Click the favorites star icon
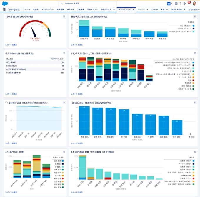Image resolution: width=200 pixels, height=197 pixels. [x=168, y=4]
